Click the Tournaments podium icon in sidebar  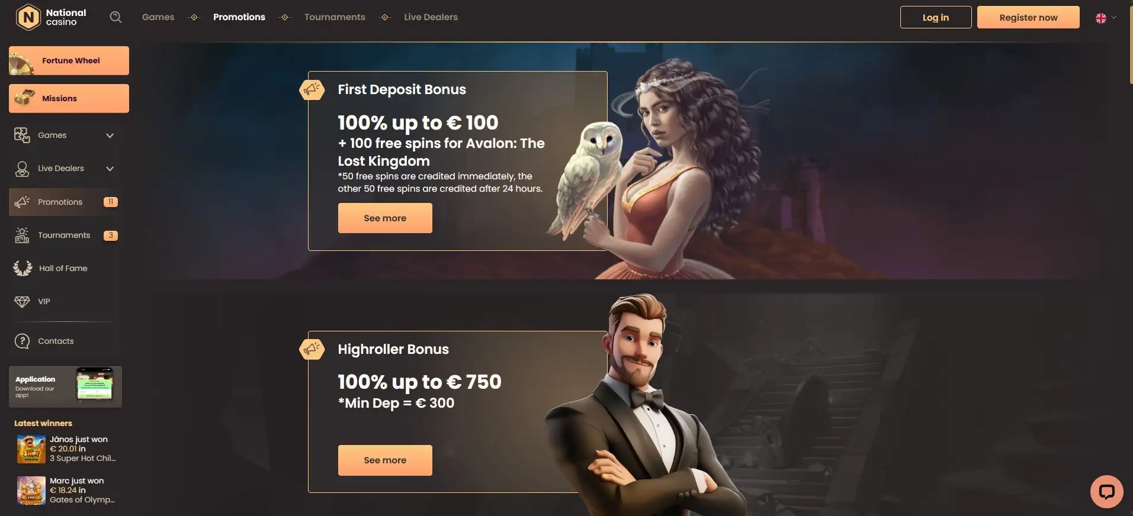[22, 236]
